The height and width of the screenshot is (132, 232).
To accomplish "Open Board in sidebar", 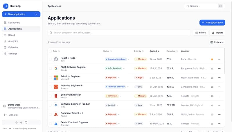I will coord(21,35).
